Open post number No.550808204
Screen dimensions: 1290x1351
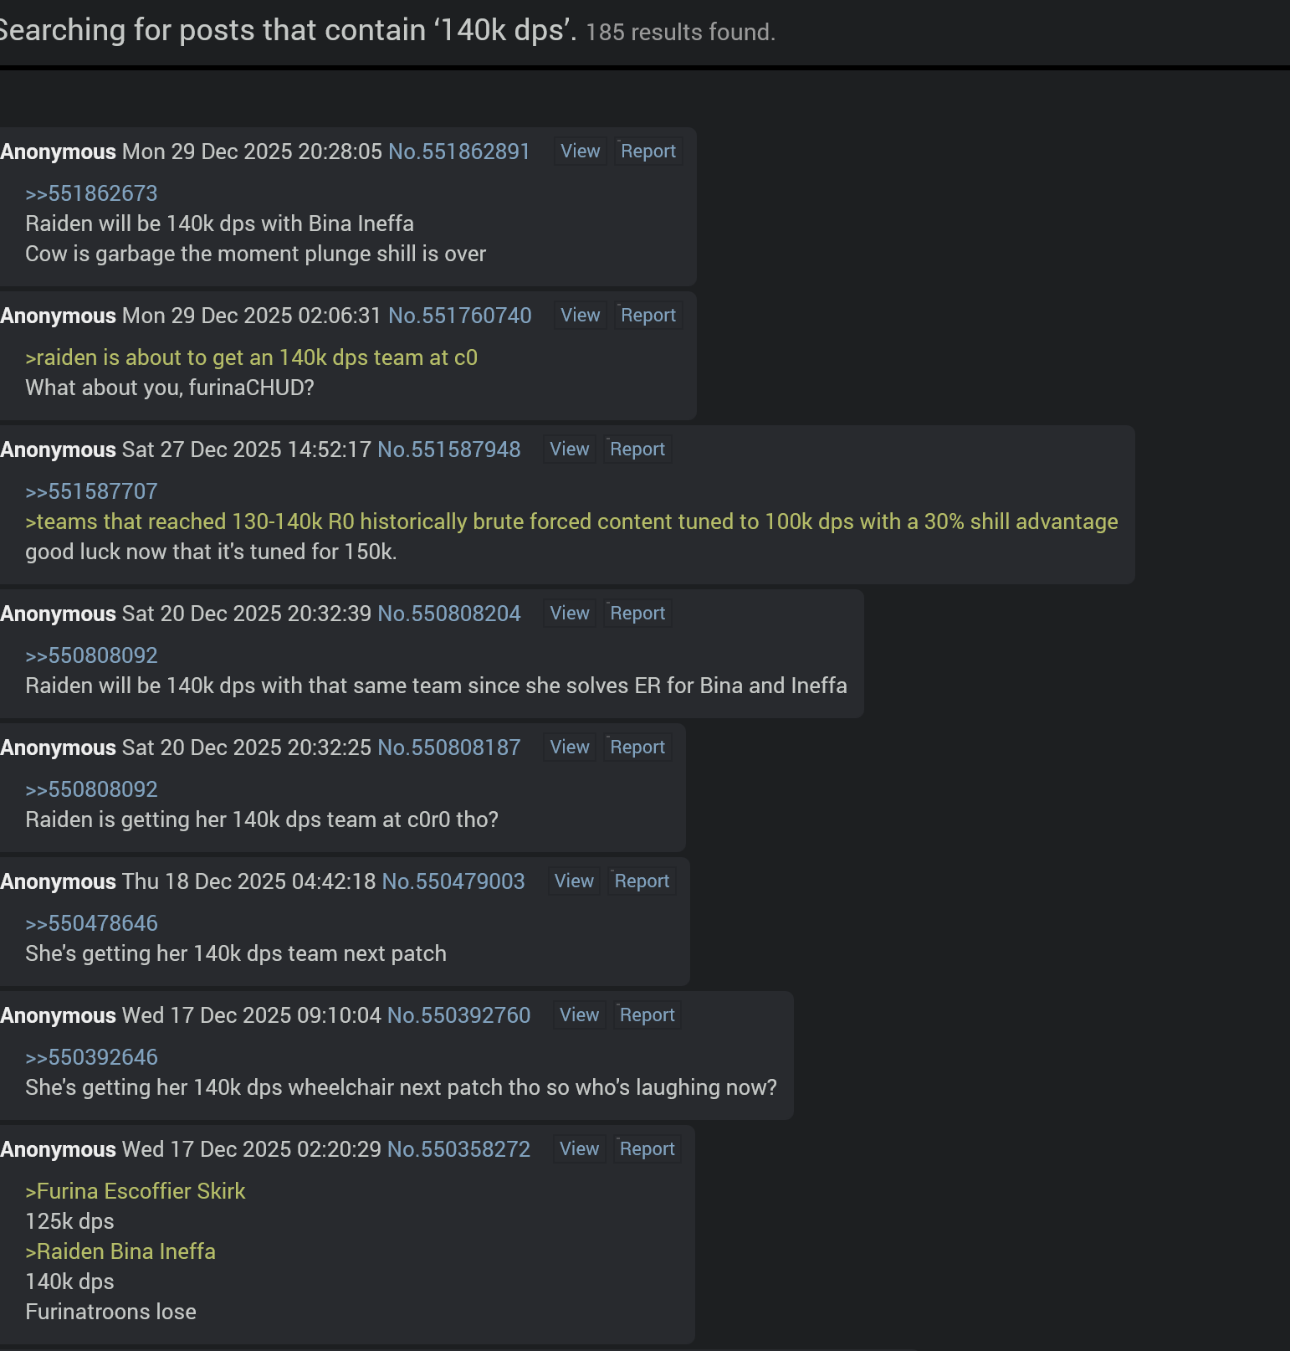[x=449, y=614]
